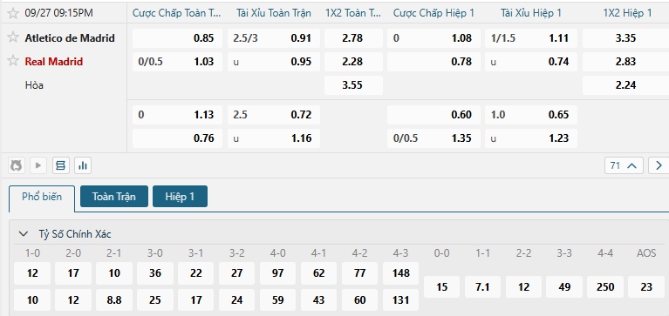Screen dimensions: 669x316
Task: Favorite Atletico de Madrid with star
Action: coord(13,37)
